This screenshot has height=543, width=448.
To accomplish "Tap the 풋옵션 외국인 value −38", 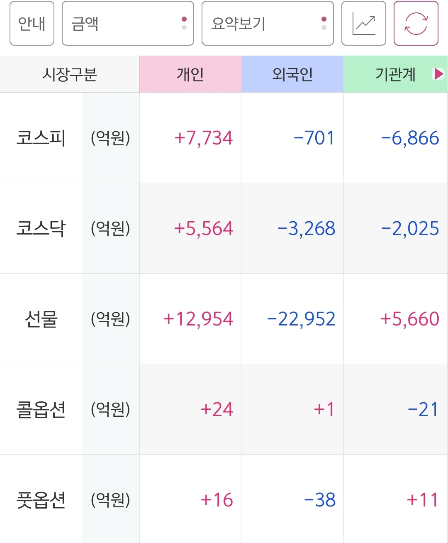I will [320, 500].
